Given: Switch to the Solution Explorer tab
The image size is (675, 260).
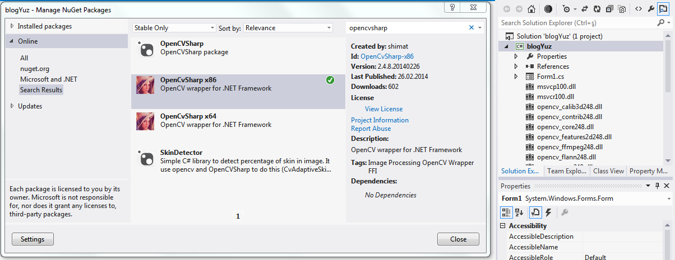Looking at the screenshot, I should pos(521,171).
